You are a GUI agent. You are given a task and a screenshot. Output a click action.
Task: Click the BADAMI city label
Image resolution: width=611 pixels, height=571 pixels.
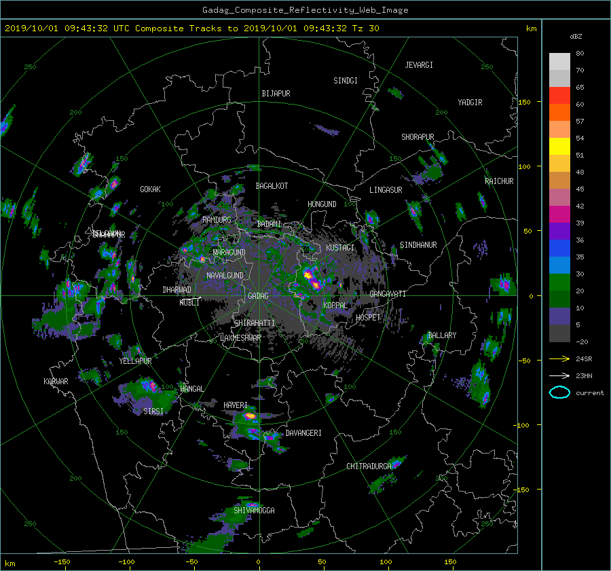[269, 224]
